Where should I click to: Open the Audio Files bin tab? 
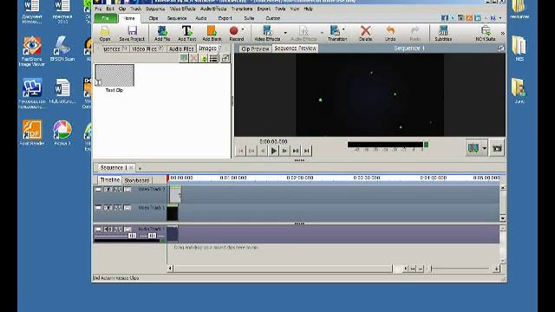[181, 49]
